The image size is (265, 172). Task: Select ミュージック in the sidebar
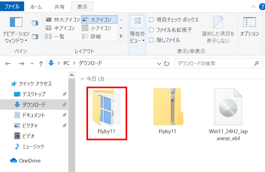(29, 146)
